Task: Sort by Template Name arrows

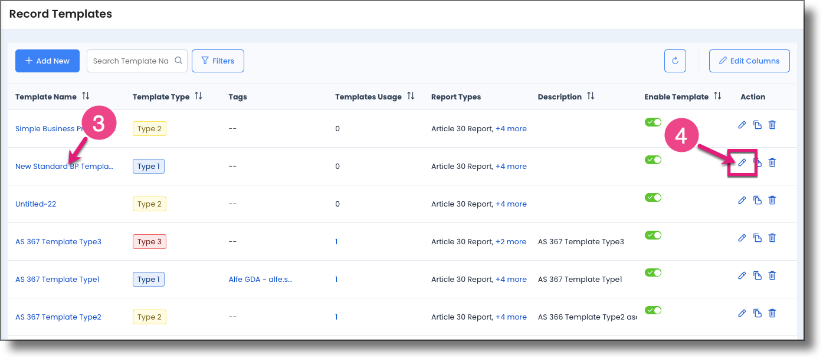Action: pos(86,96)
